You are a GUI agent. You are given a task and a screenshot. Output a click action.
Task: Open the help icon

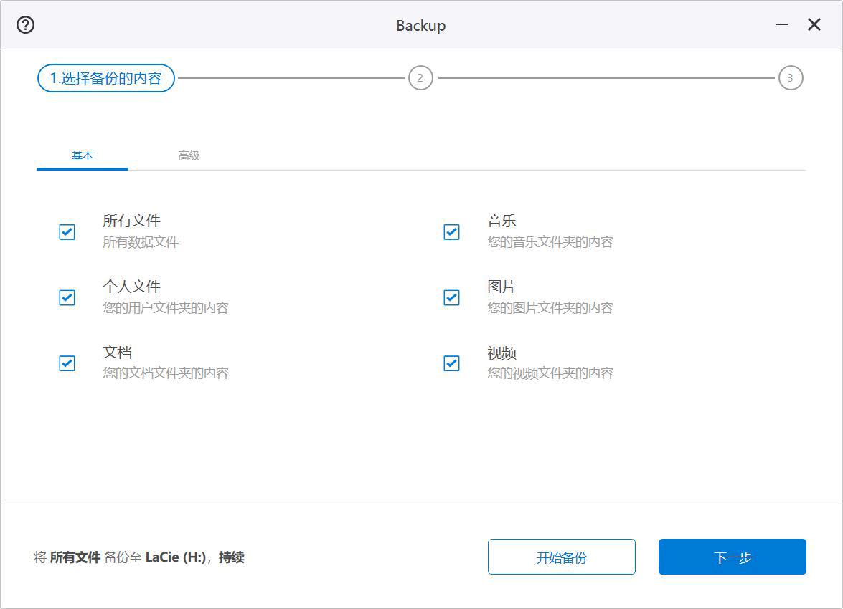[25, 24]
